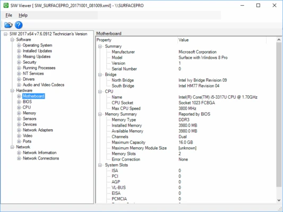The image size is (283, 212).
Task: Click the blue help question mark icon
Action: [x=19, y=25]
